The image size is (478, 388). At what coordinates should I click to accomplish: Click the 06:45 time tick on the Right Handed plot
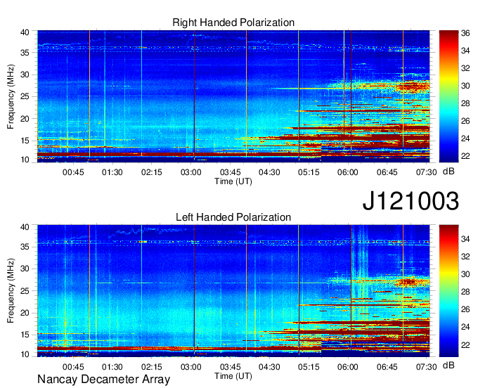click(387, 172)
